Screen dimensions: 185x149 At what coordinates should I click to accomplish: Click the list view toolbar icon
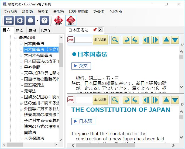[x=9, y=20]
